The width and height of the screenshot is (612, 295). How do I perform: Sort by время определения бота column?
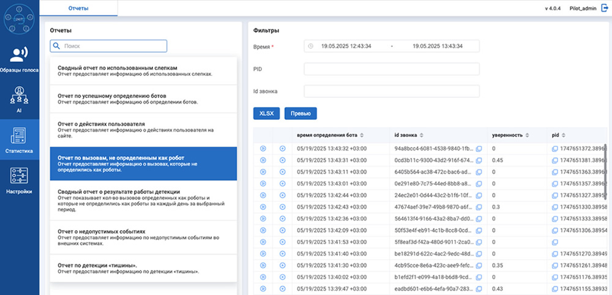click(362, 135)
